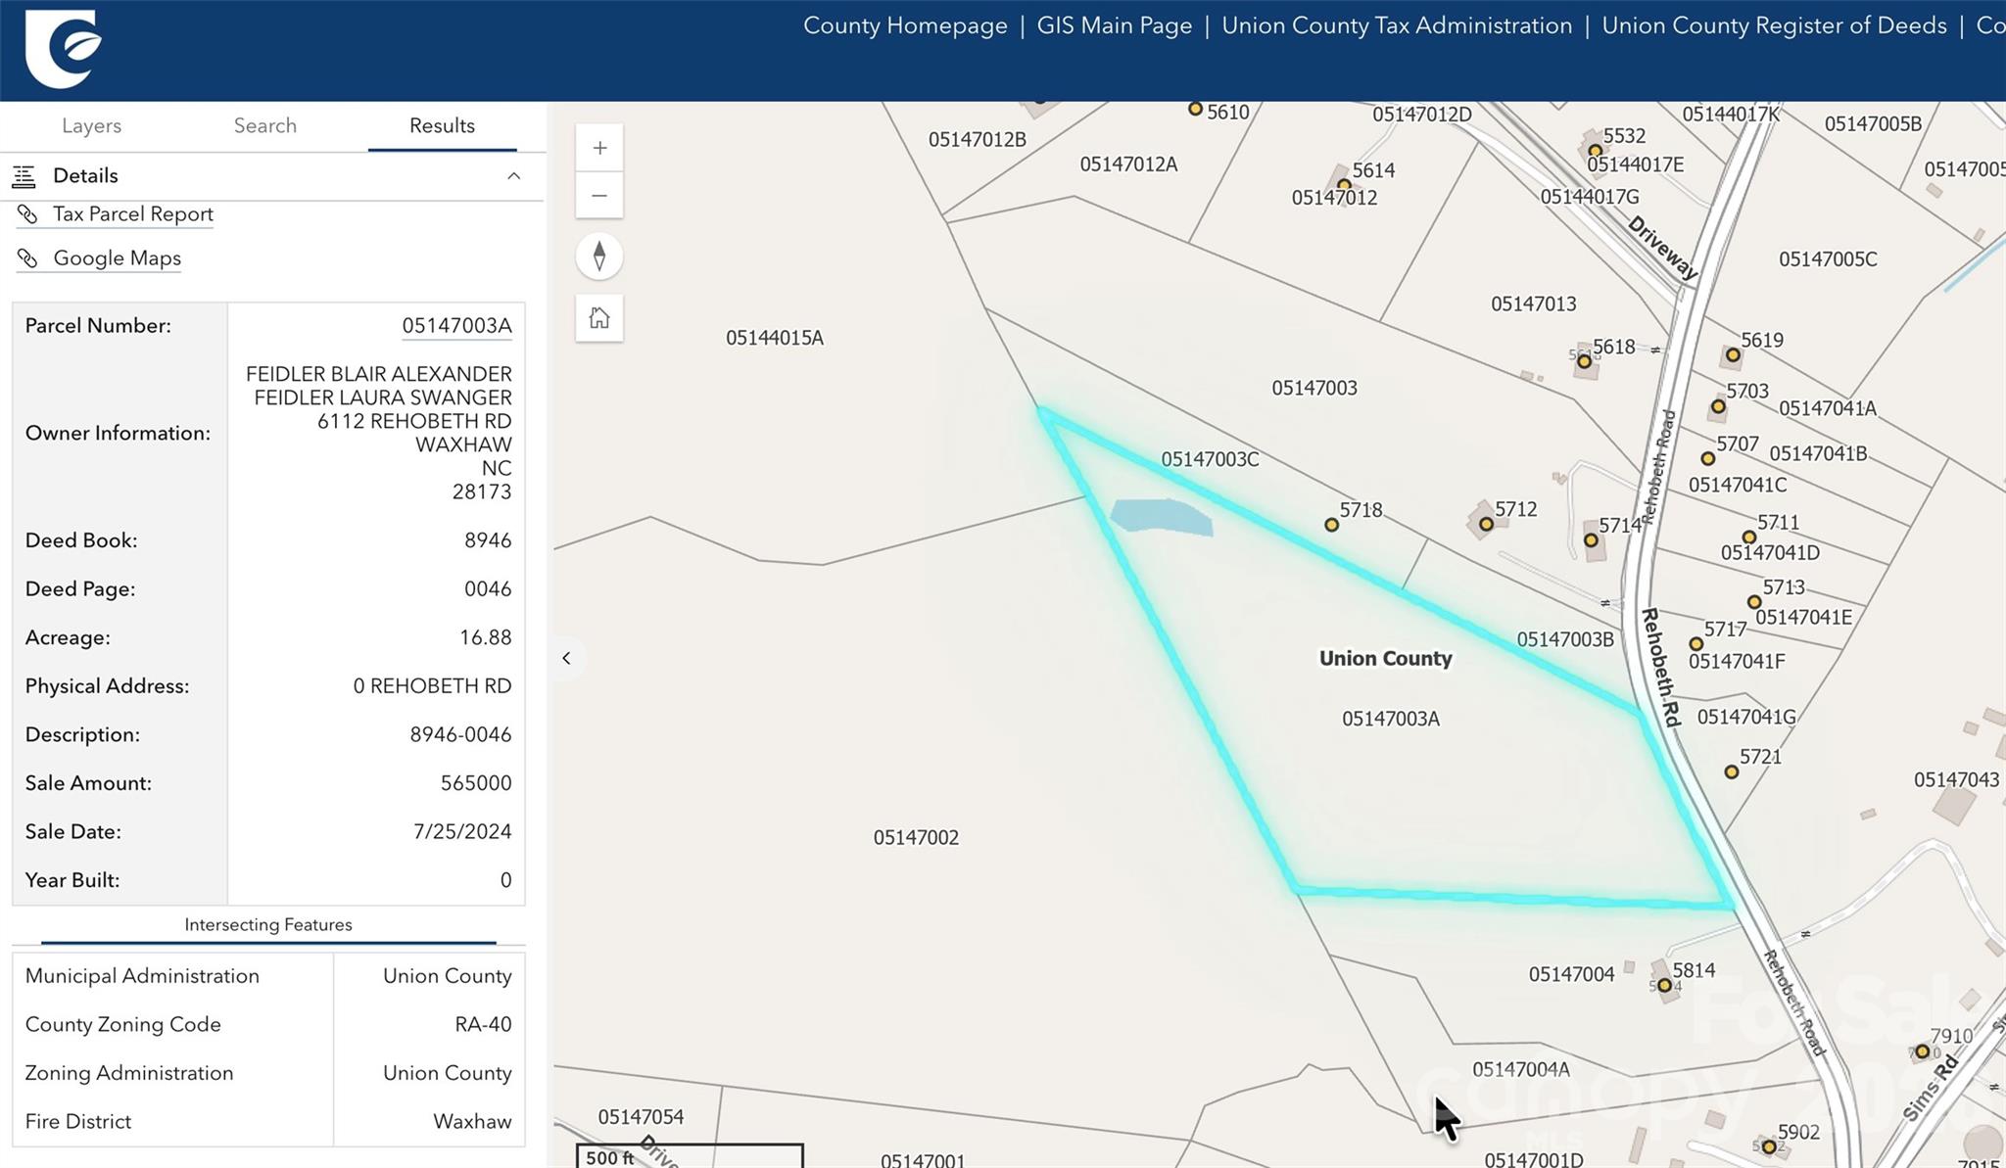The image size is (2006, 1168).
Task: Click the map zoom in plus button
Action: point(599,149)
